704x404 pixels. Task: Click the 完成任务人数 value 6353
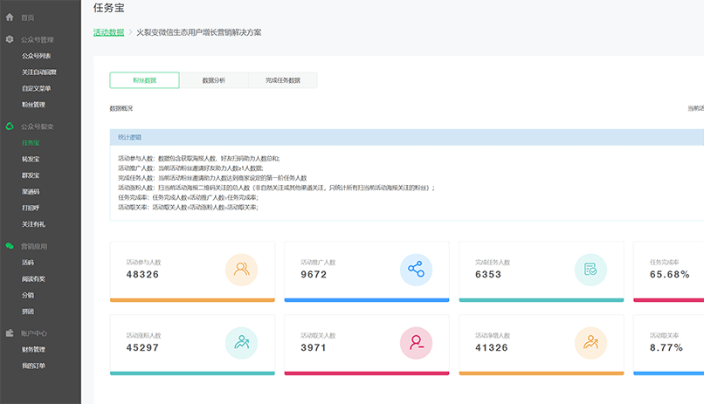coord(488,274)
